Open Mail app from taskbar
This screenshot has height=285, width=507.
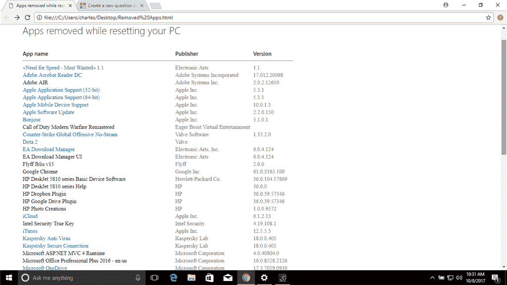pyautogui.click(x=228, y=278)
